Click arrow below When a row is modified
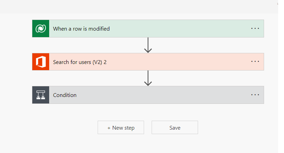Image resolution: width=284 pixels, height=153 pixels. pyautogui.click(x=148, y=45)
